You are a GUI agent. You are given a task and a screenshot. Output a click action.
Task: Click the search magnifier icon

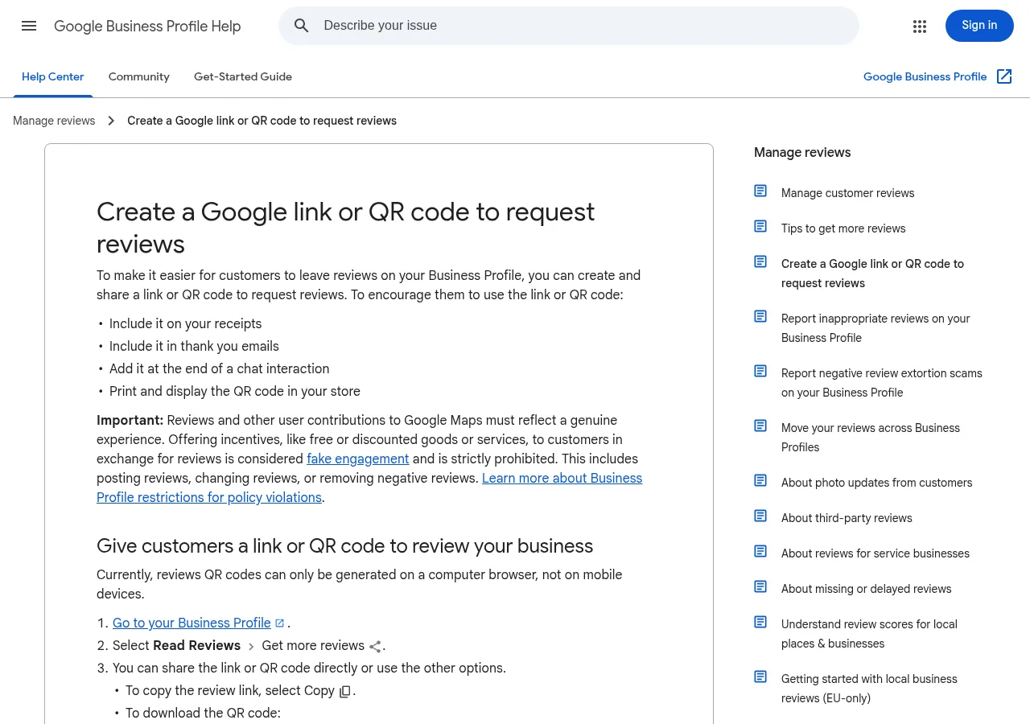tap(302, 26)
